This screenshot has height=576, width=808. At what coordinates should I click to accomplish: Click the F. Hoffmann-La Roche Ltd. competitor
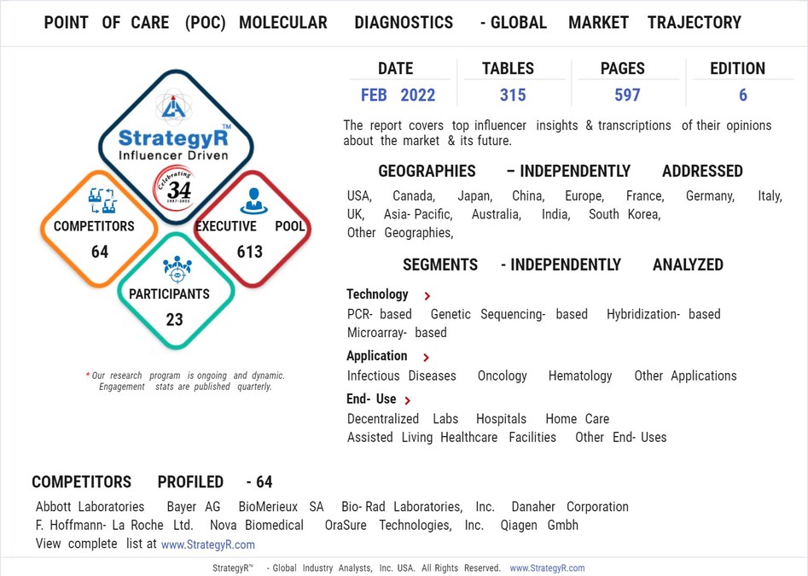point(114,526)
